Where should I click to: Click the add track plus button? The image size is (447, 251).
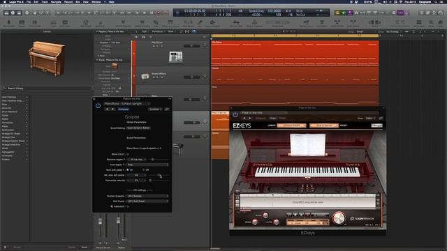point(136,37)
